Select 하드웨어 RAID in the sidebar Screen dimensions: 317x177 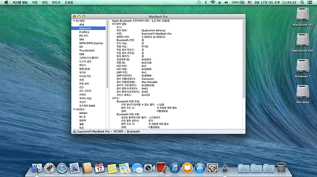click(x=87, y=106)
